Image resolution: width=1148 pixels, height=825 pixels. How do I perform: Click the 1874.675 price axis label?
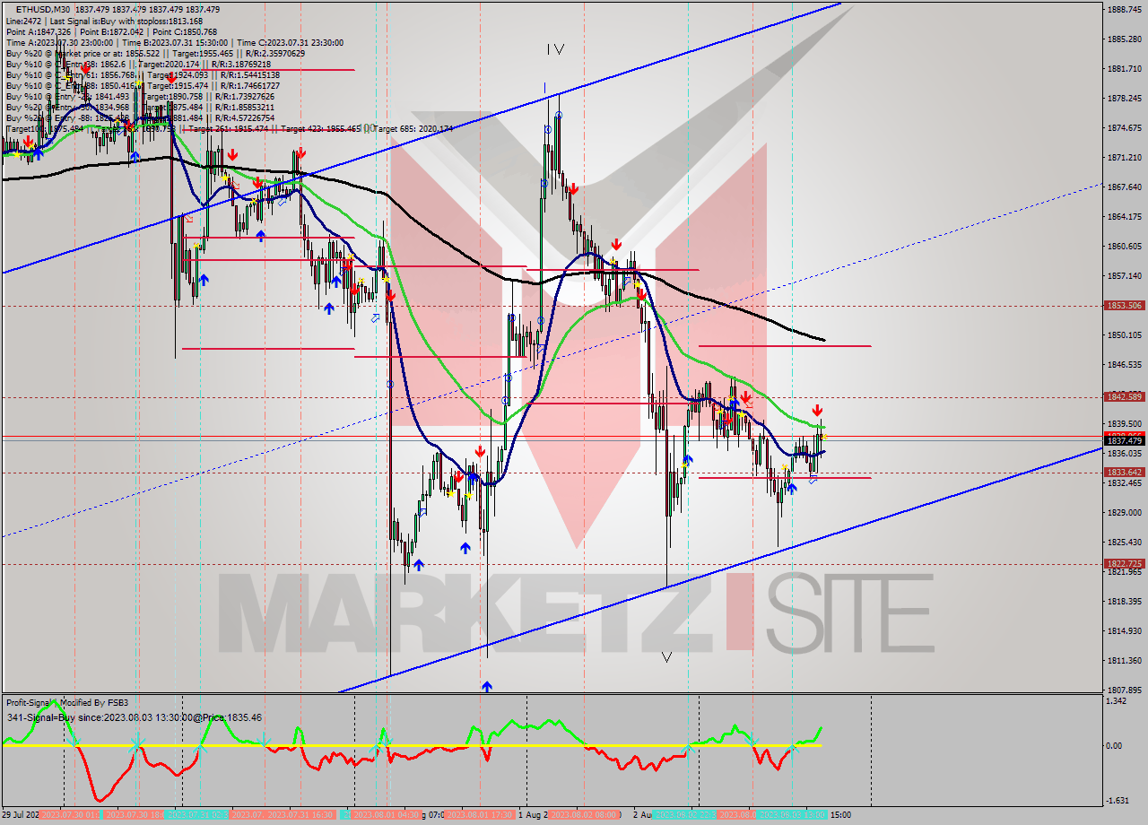coord(1124,128)
